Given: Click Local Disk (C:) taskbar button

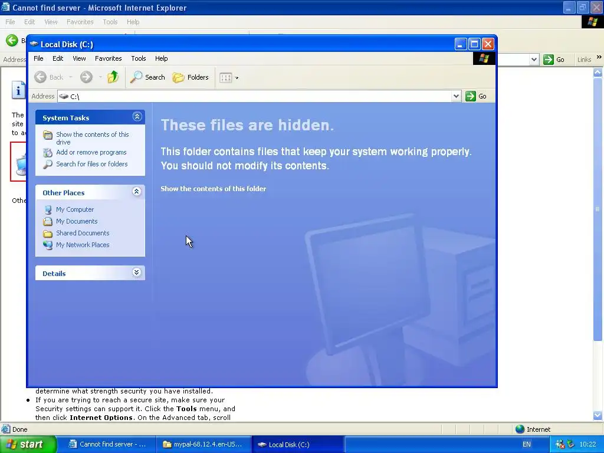Looking at the screenshot, I should tap(297, 444).
